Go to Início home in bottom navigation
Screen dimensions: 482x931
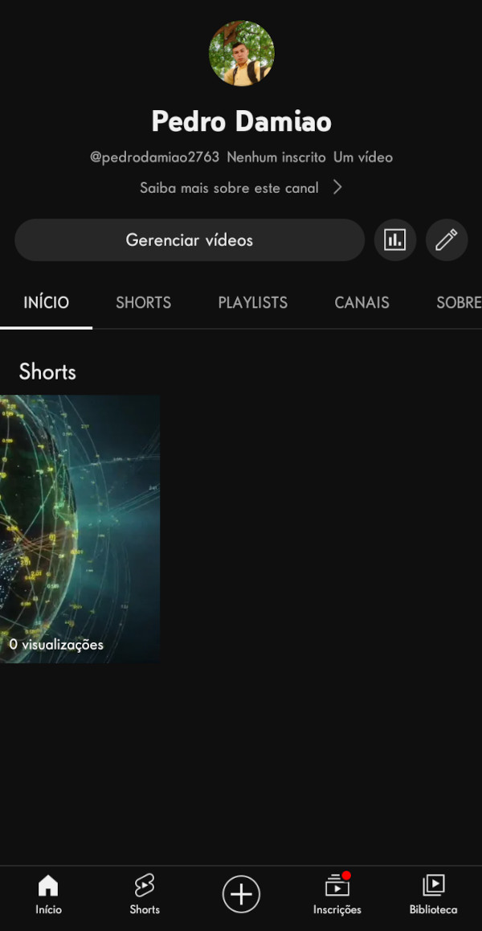(x=48, y=895)
